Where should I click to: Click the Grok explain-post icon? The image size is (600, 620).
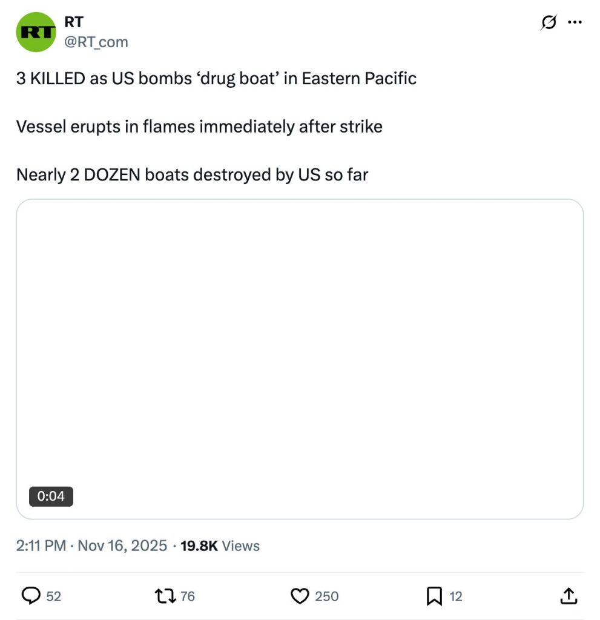coord(549,23)
